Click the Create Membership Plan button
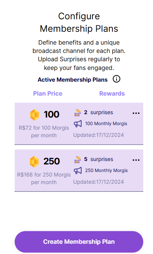This screenshot has height=254, width=153. [79, 242]
